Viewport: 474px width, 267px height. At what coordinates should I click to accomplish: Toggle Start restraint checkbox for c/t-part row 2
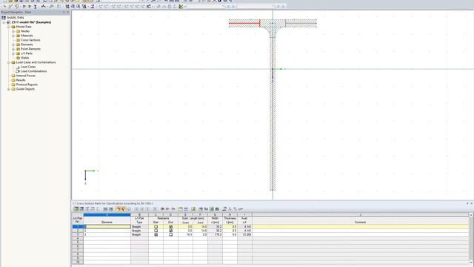click(156, 231)
